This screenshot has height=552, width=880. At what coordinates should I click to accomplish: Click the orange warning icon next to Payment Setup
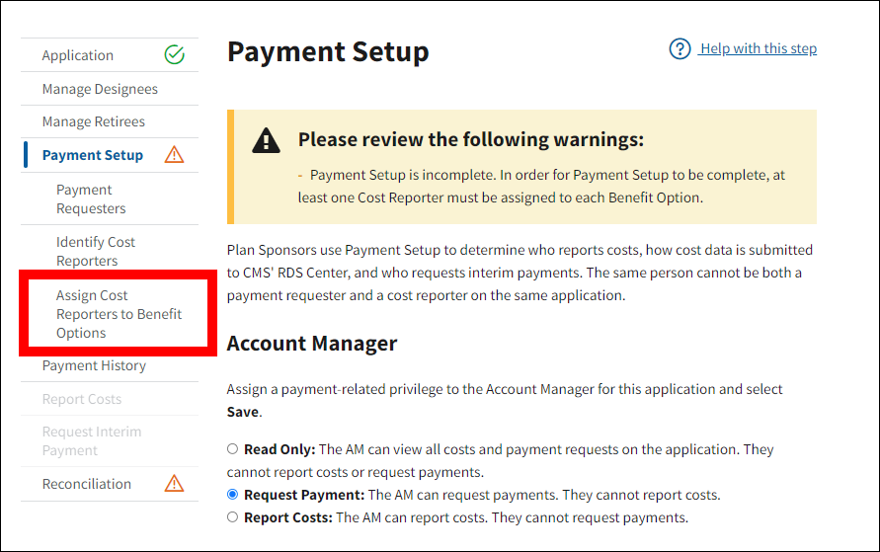pyautogui.click(x=174, y=155)
